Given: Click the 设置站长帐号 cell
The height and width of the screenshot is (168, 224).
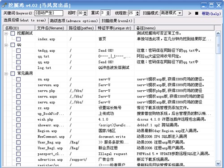Looking at the screenshot, I should (110, 108).
